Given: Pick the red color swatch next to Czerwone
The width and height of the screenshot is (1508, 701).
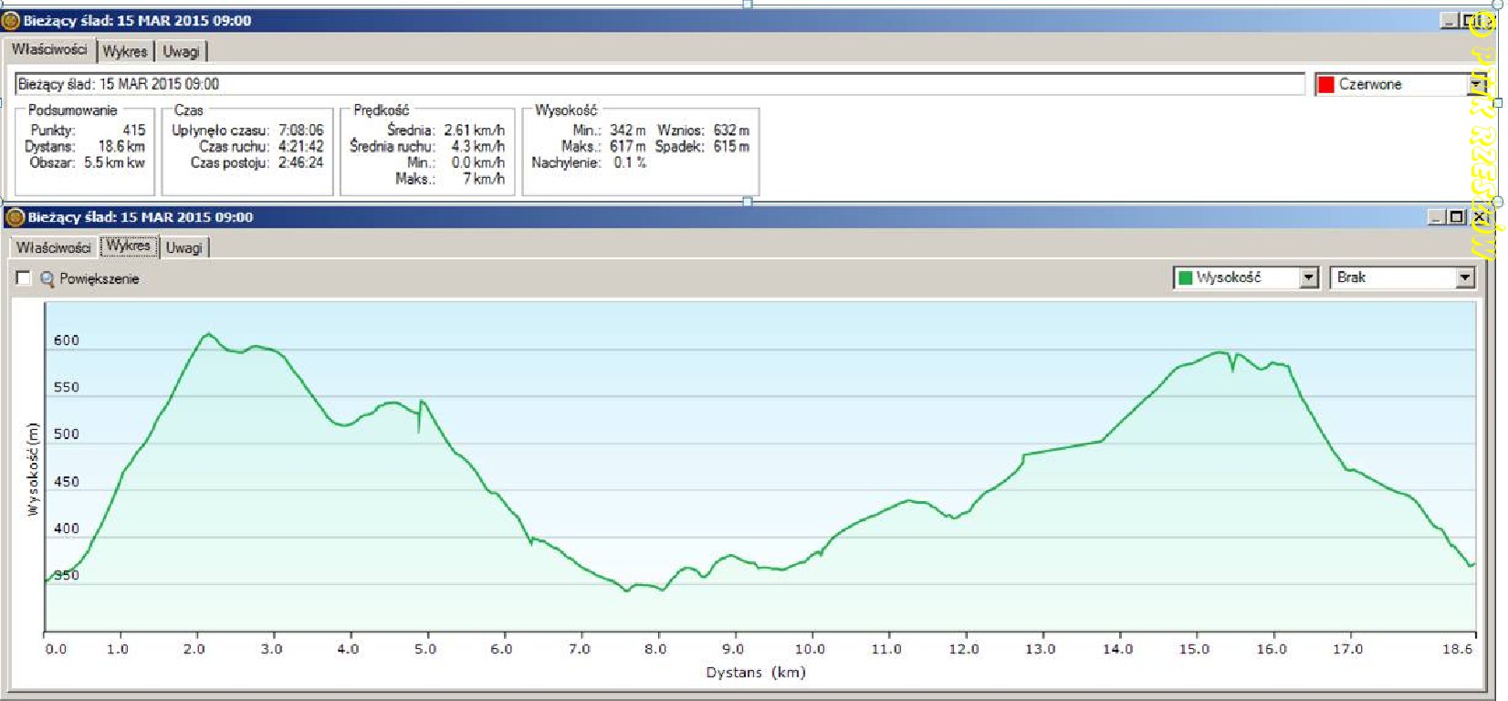Looking at the screenshot, I should click(x=1326, y=84).
